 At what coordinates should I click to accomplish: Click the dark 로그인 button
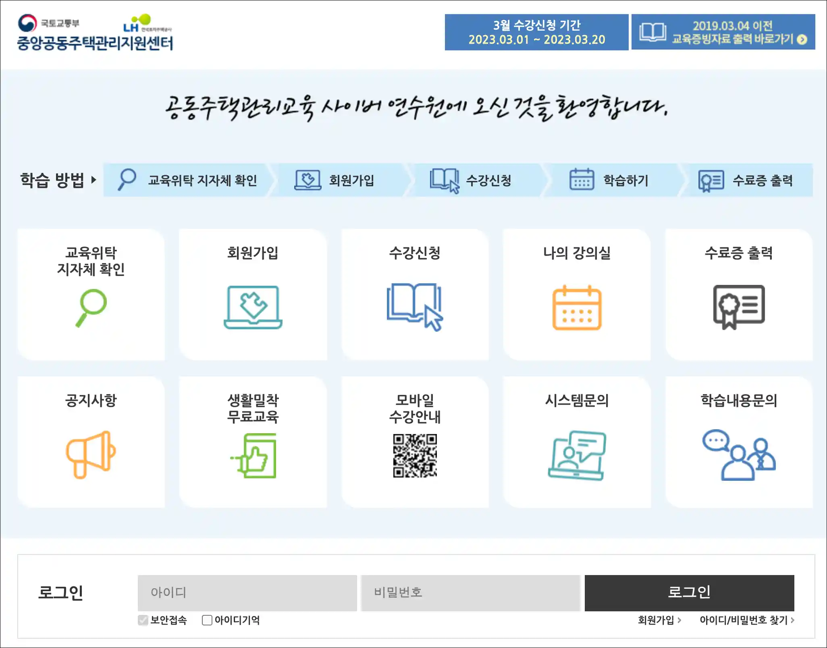pos(689,593)
